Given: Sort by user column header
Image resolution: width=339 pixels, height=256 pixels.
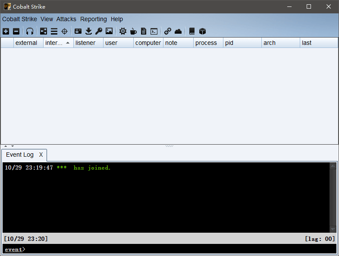Looking at the screenshot, I should click(x=118, y=43).
